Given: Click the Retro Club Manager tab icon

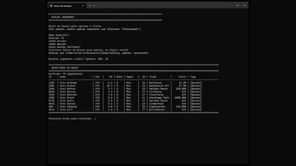Looking at the screenshot, I should pos(51,6).
